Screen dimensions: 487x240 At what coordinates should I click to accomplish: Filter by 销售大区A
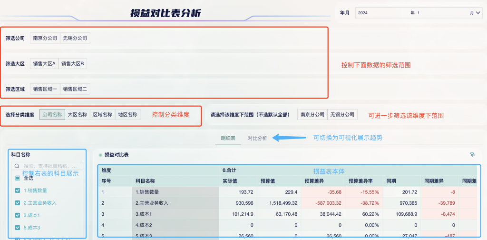44,63
